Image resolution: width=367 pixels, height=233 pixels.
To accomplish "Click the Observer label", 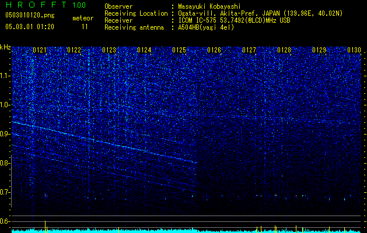I will coord(118,6).
